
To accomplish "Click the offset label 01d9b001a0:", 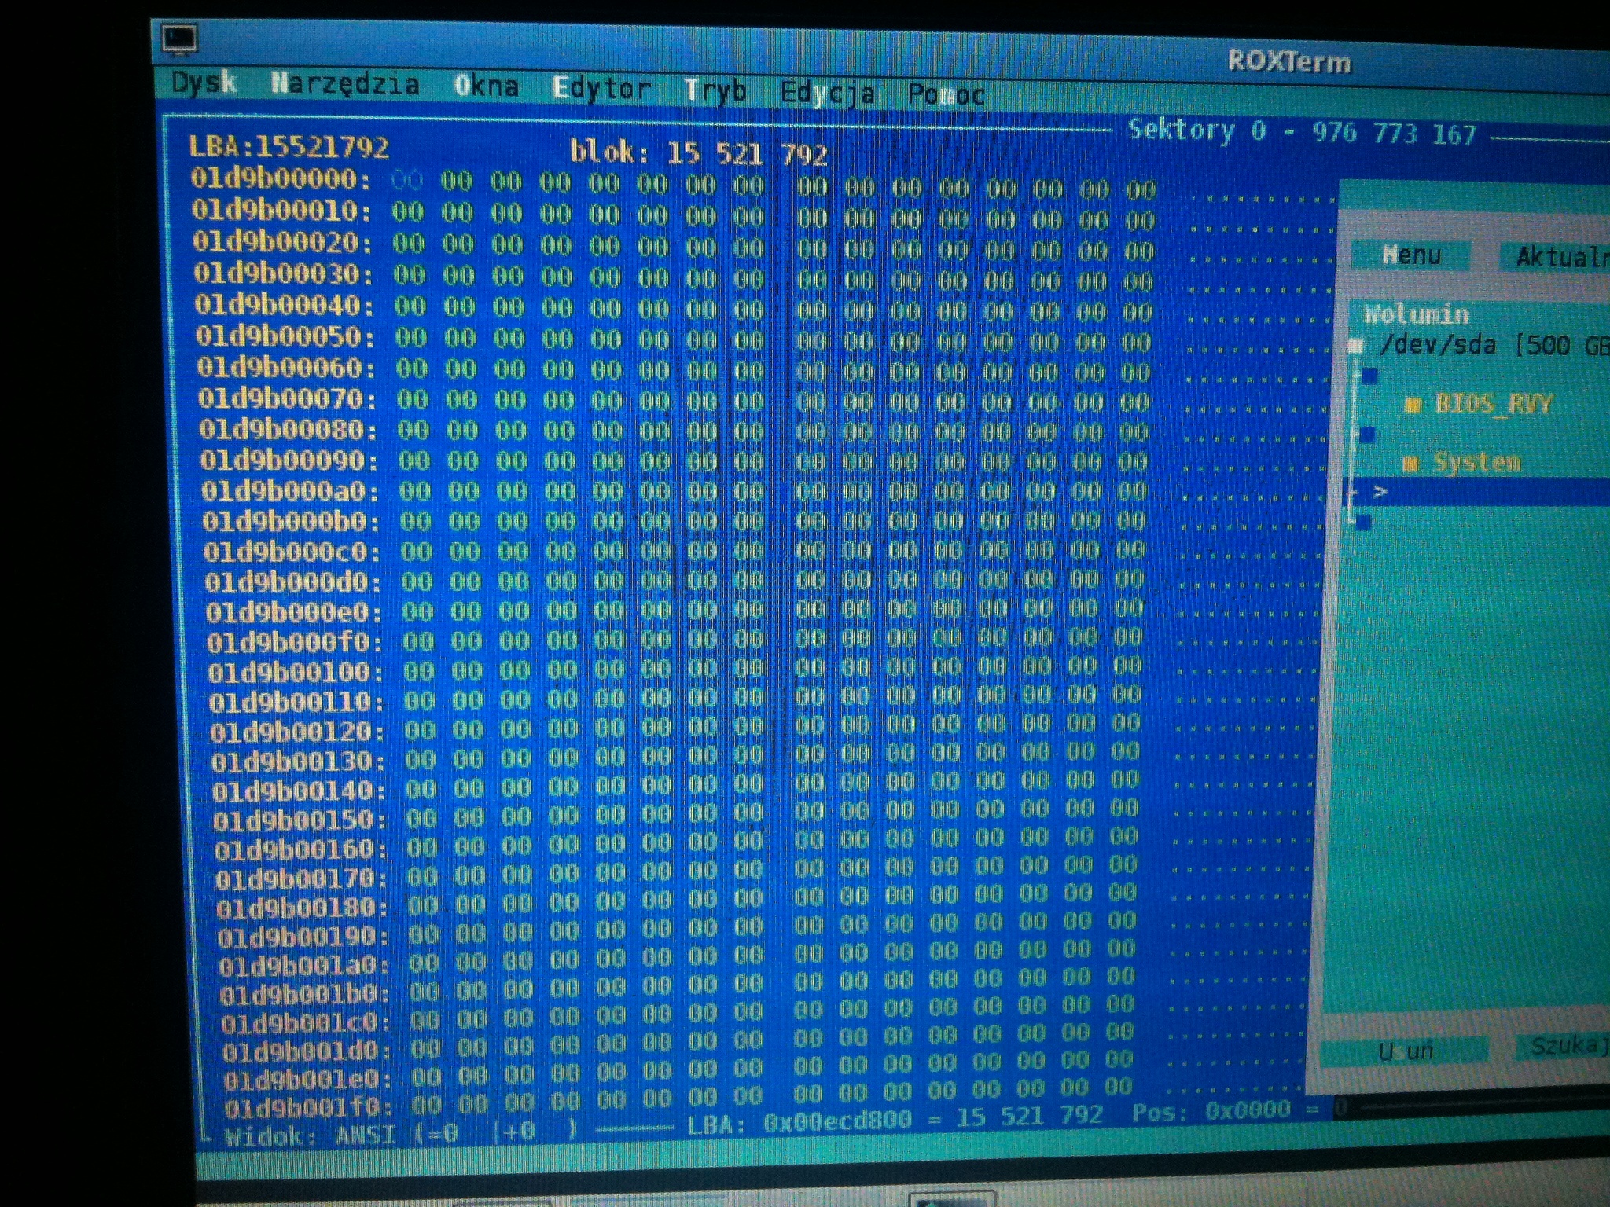I will point(304,965).
